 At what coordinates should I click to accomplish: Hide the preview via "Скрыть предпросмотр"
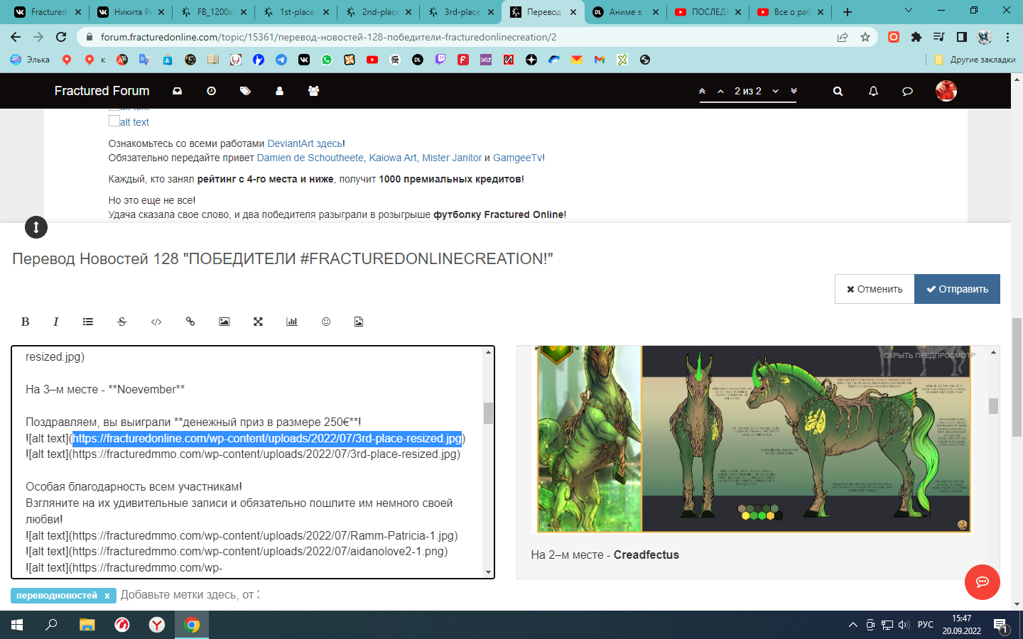(x=930, y=355)
